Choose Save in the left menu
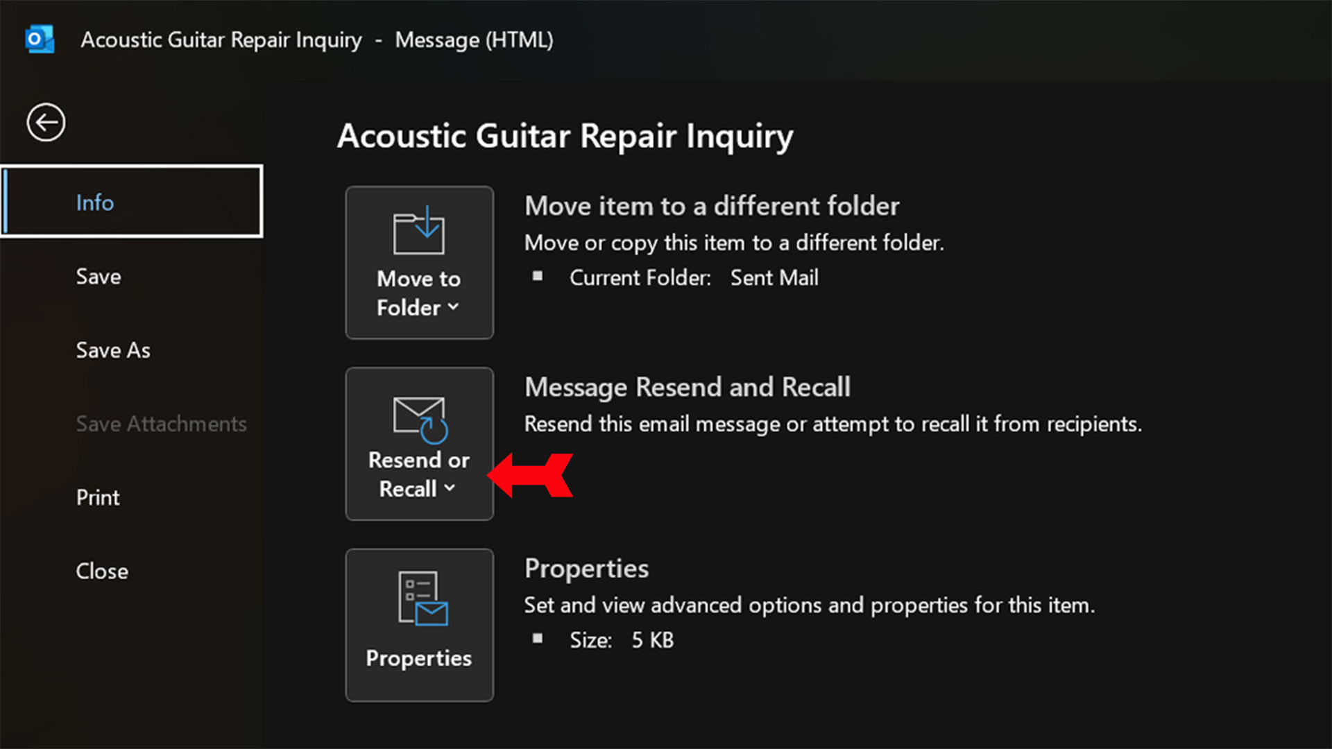Screen dimensions: 1332x749 (99, 277)
